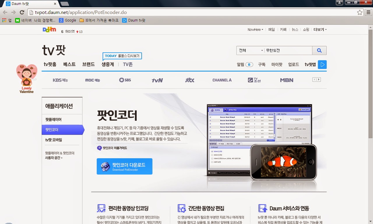Click the channel list next arrow

coord(319,80)
